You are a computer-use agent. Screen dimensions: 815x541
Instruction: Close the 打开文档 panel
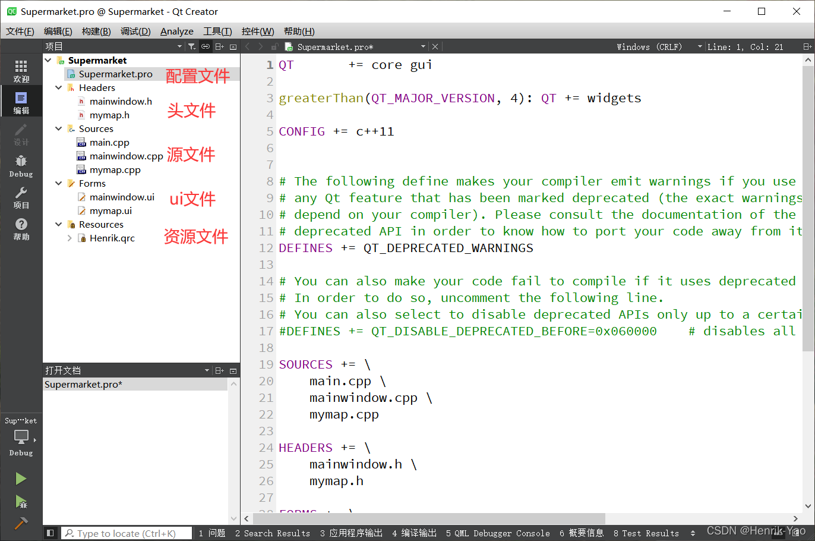pos(233,370)
